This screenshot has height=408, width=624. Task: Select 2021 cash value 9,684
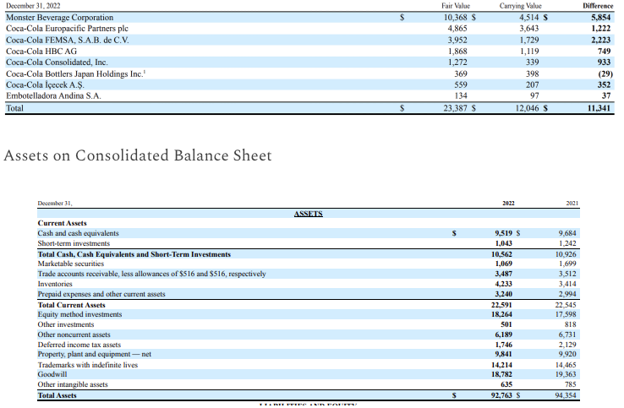point(567,233)
